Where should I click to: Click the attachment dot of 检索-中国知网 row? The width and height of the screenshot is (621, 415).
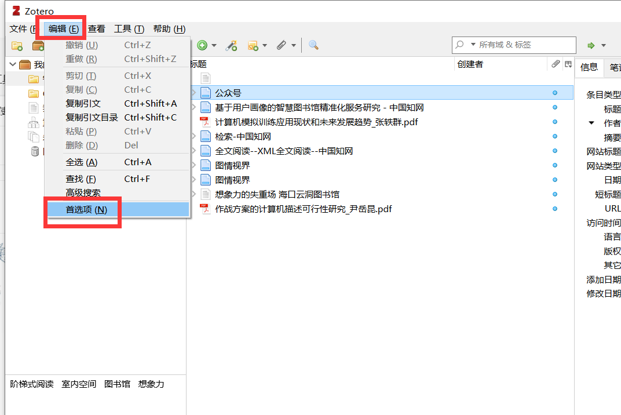coord(555,136)
